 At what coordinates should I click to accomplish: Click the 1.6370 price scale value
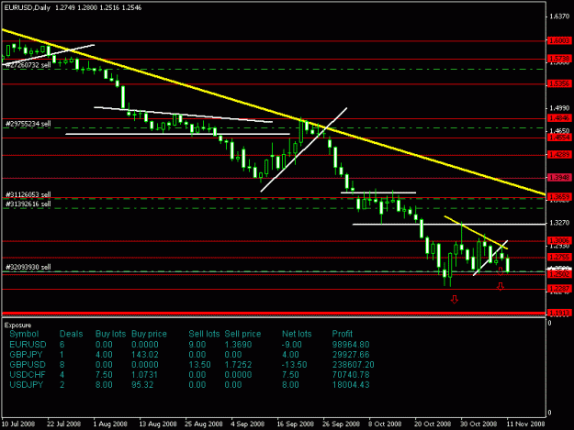point(559,17)
